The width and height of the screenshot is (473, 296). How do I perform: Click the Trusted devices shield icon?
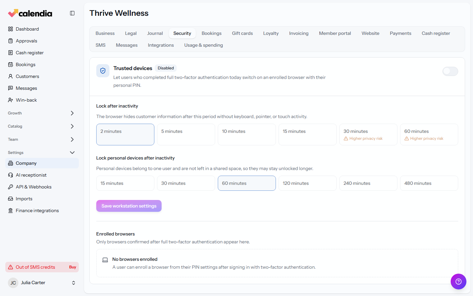click(103, 71)
